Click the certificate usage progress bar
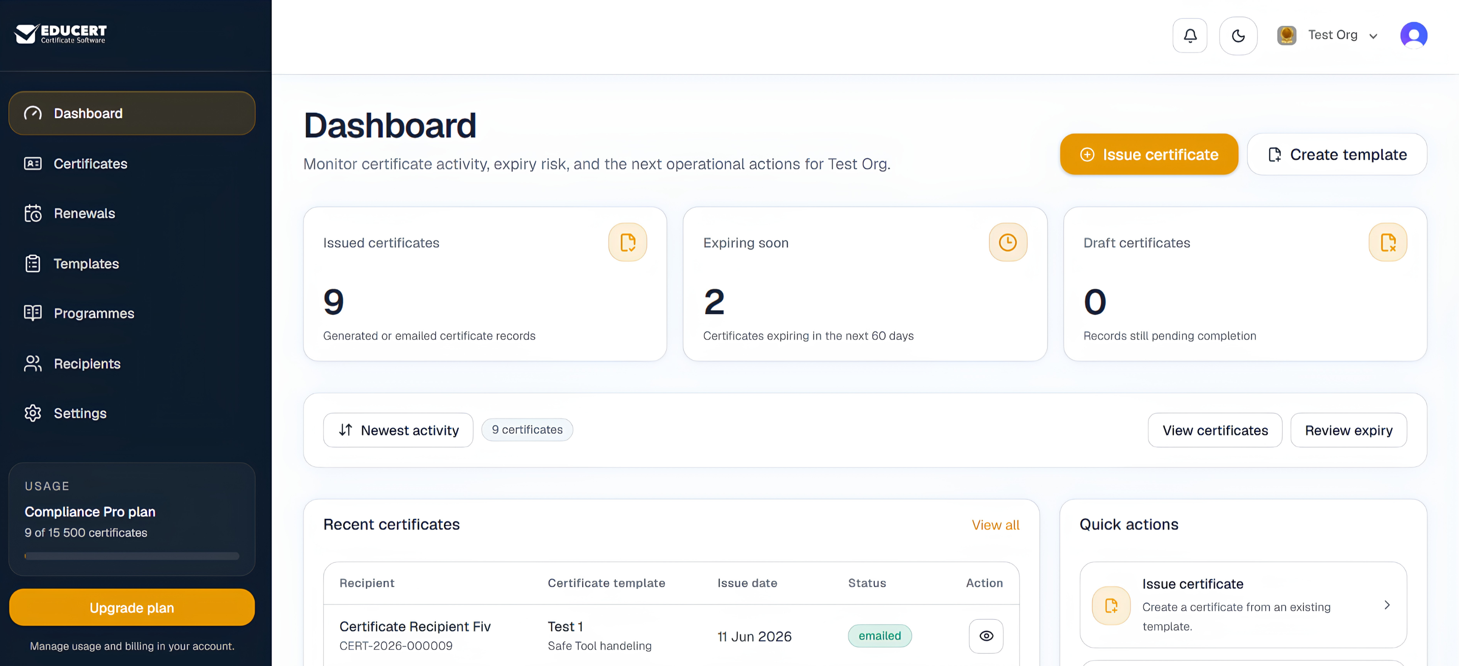 click(x=132, y=556)
